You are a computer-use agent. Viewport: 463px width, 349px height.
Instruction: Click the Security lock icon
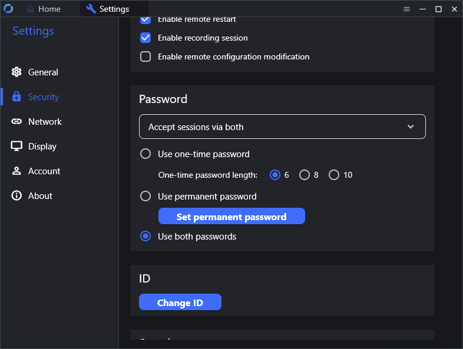click(17, 97)
